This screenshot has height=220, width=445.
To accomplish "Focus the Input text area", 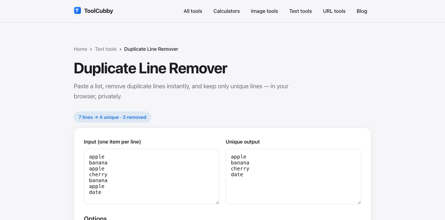I will tap(152, 177).
